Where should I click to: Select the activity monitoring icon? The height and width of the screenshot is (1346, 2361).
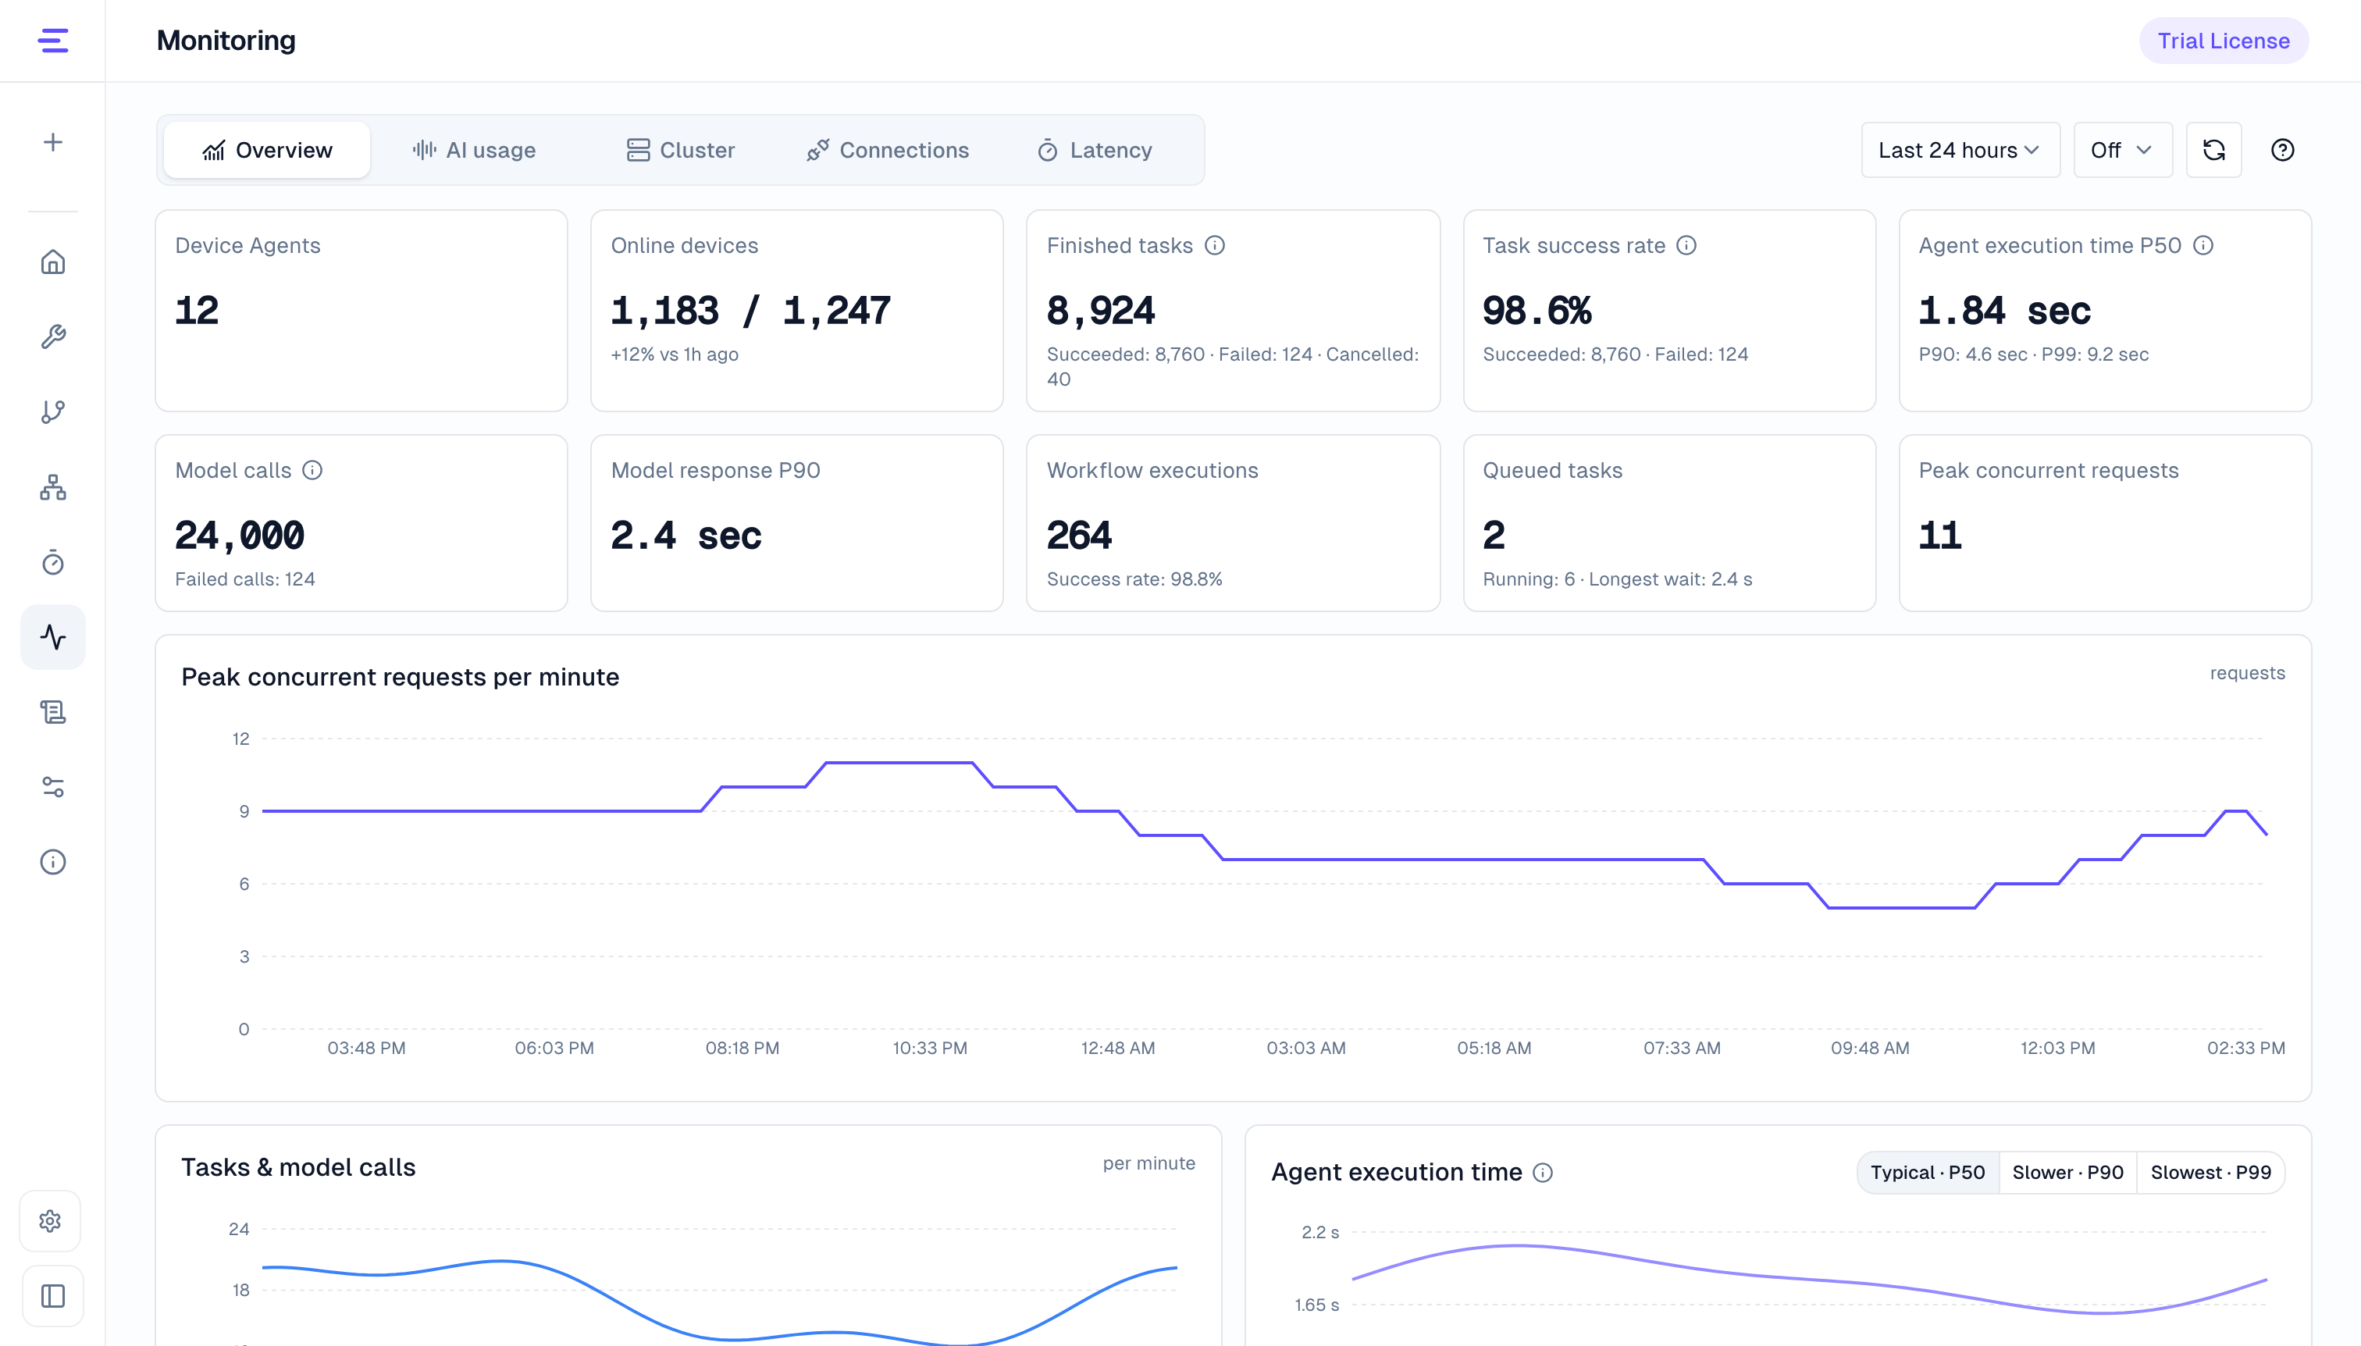52,637
